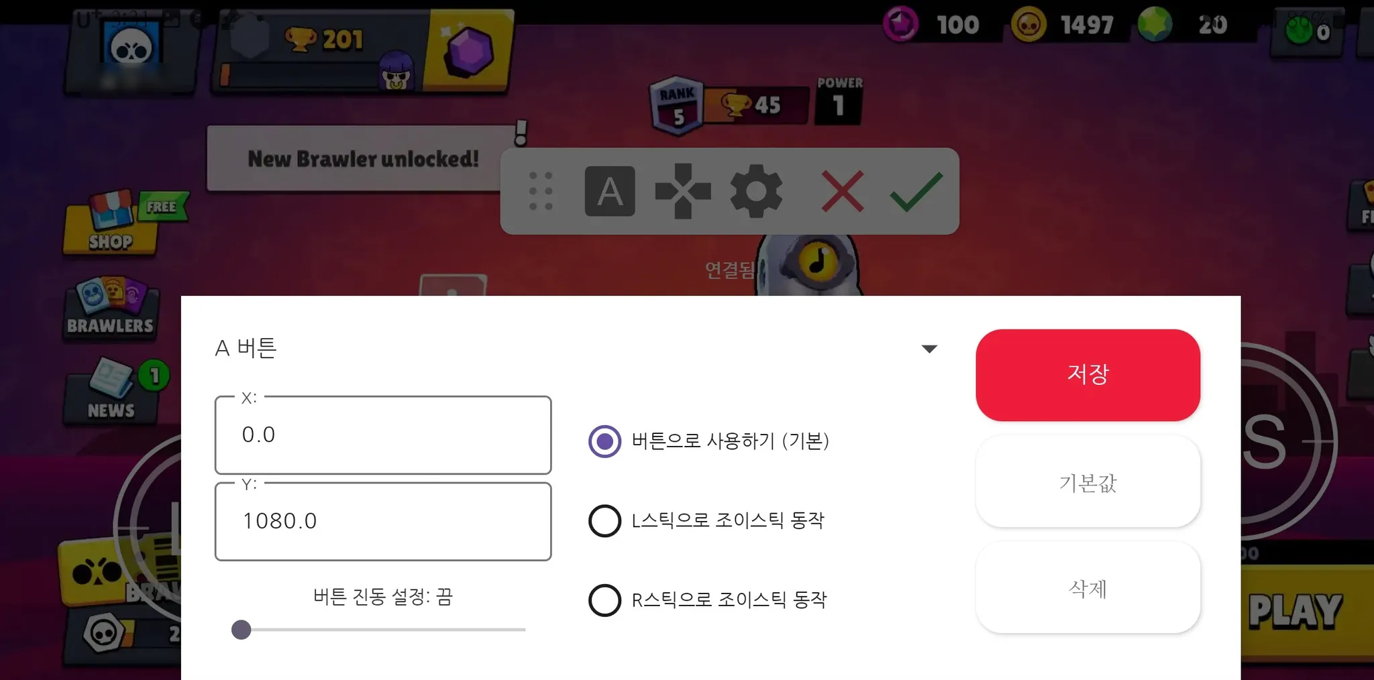Focus the X coordinate input field
Screen dimensions: 1374x680
(x=383, y=435)
